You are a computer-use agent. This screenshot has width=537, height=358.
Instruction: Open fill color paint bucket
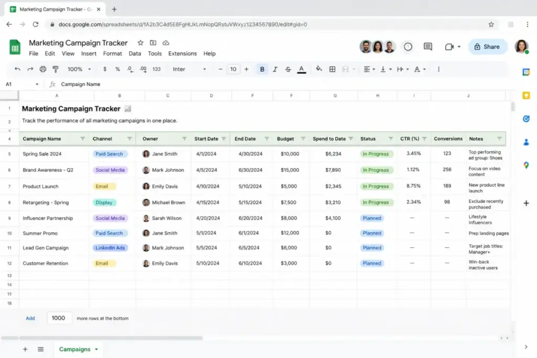coord(319,69)
